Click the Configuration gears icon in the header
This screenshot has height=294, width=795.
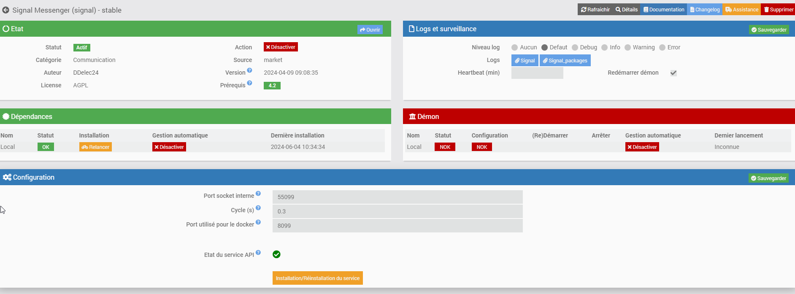click(x=7, y=177)
